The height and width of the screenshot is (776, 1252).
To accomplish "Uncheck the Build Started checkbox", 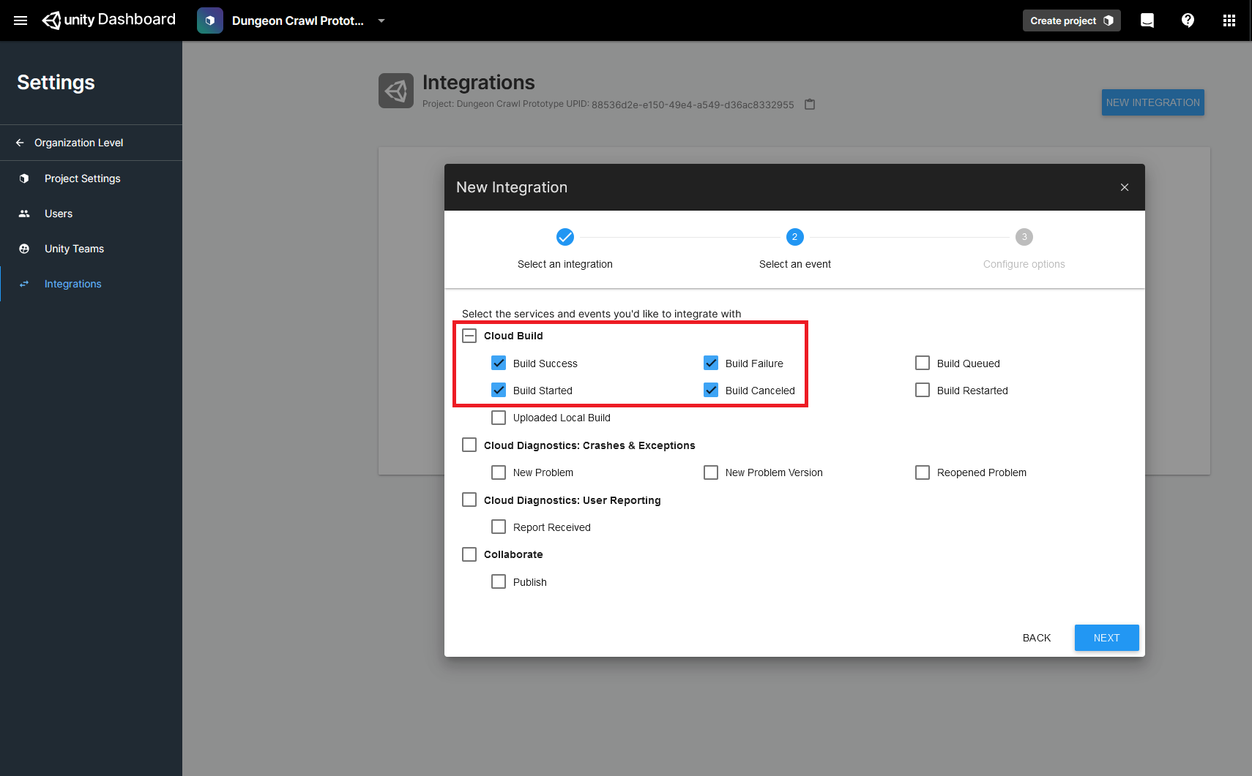I will (499, 390).
